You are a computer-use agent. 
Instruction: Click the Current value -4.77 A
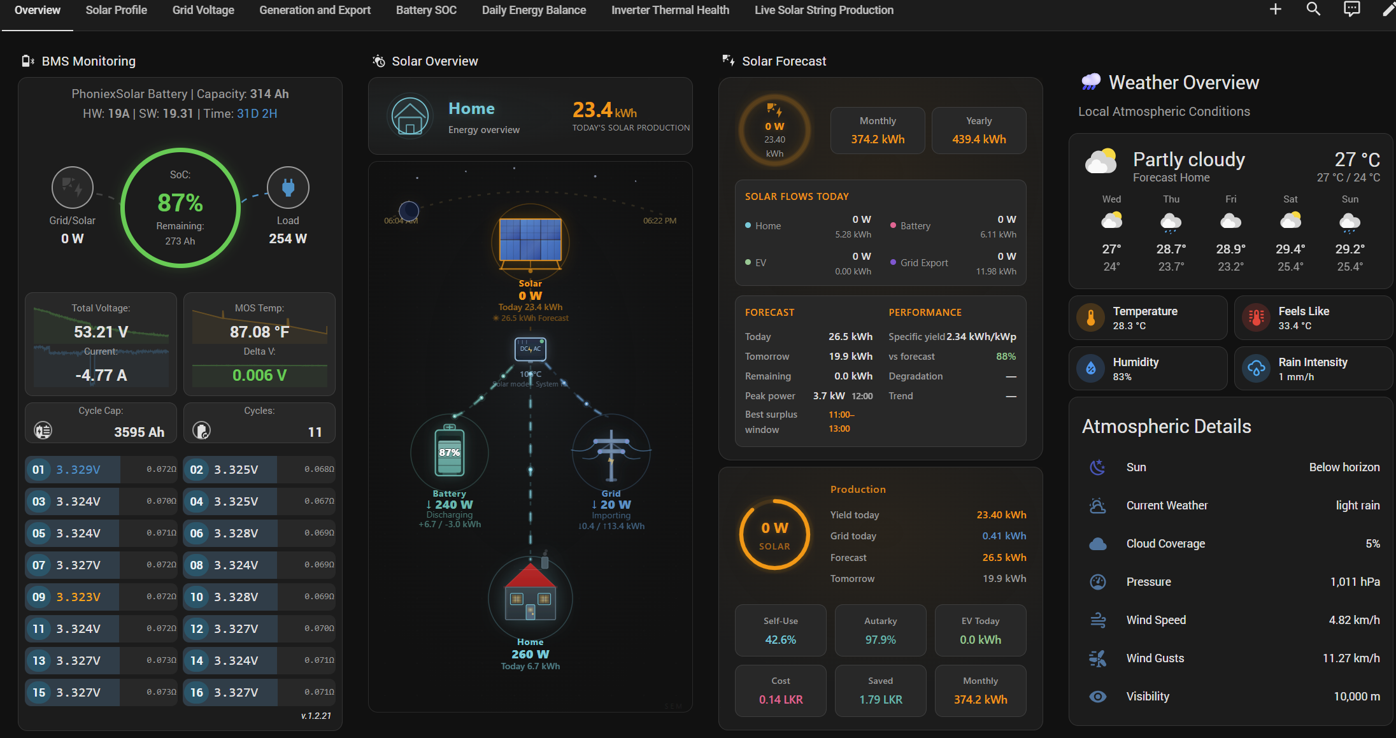click(x=101, y=375)
